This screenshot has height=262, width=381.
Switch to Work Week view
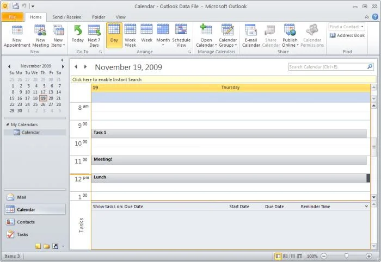tap(130, 30)
